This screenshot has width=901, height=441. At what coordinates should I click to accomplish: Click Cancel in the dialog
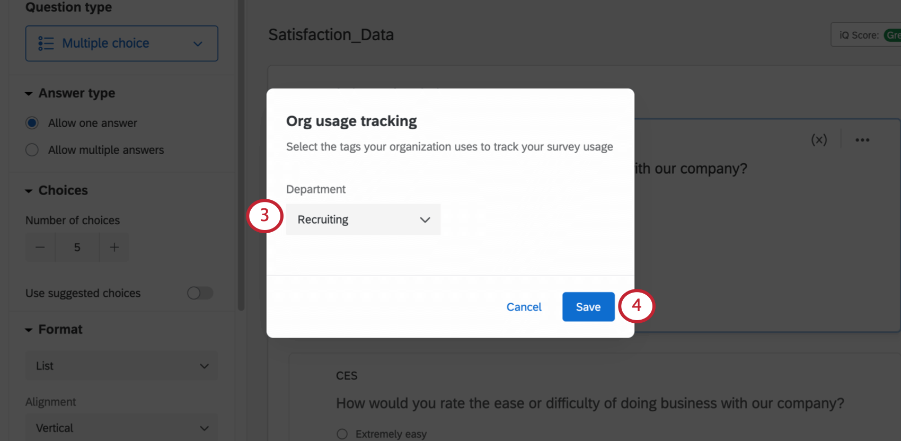(x=524, y=307)
